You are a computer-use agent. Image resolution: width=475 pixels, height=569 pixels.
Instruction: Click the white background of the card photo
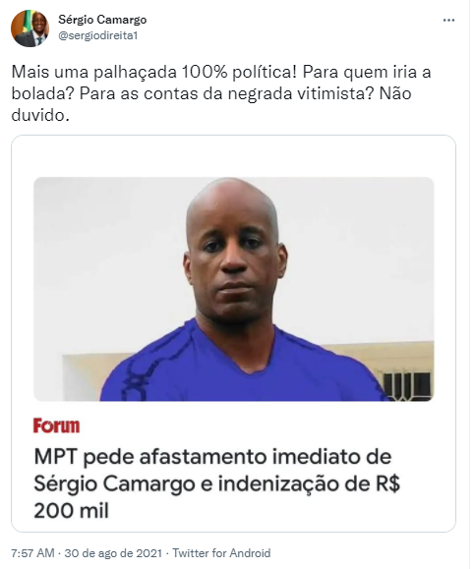[109, 254]
